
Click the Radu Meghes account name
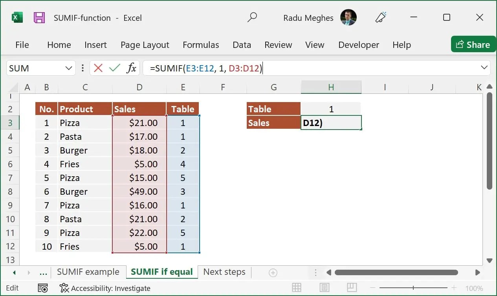click(308, 18)
